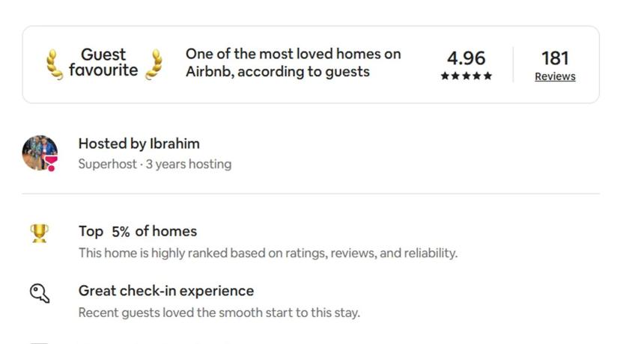Click the key check-in icon
The image size is (629, 344).
click(39, 292)
